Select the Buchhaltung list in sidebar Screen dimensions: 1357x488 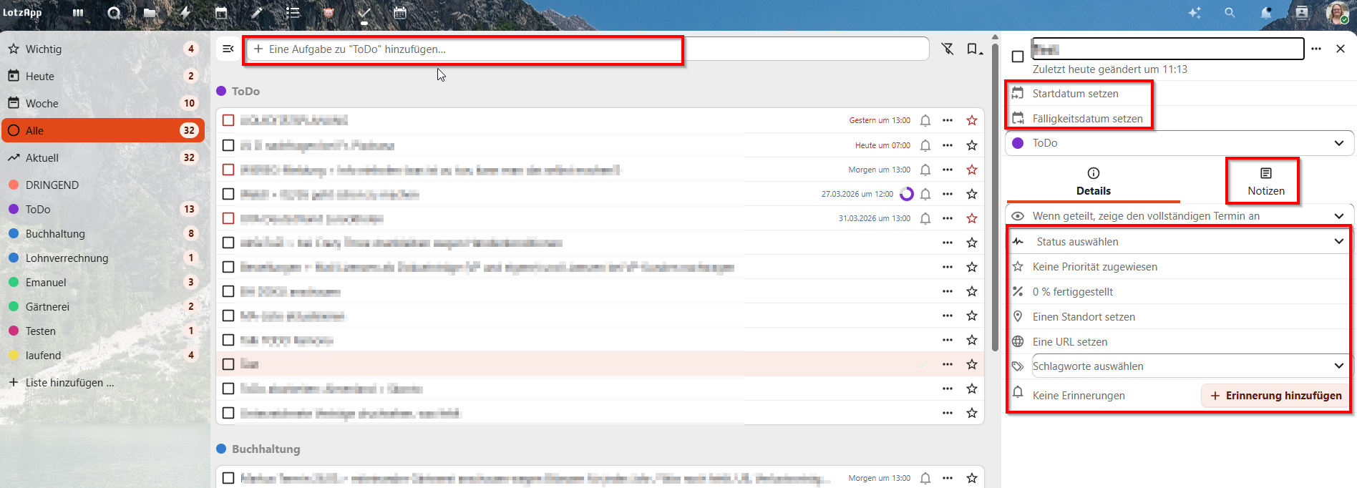pos(55,234)
